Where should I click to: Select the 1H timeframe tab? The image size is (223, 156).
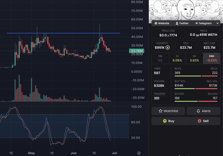tap(177, 58)
